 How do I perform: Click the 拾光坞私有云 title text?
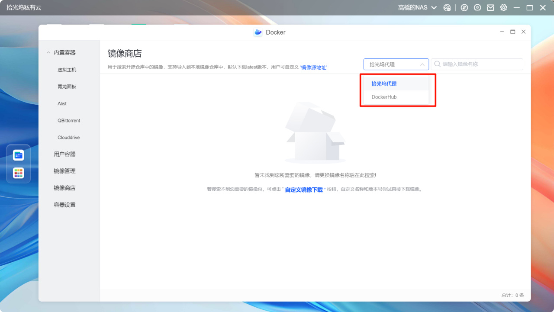24,8
